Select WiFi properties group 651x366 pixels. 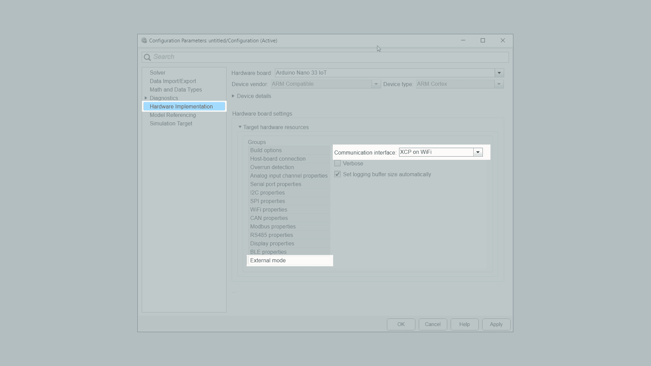(x=269, y=210)
